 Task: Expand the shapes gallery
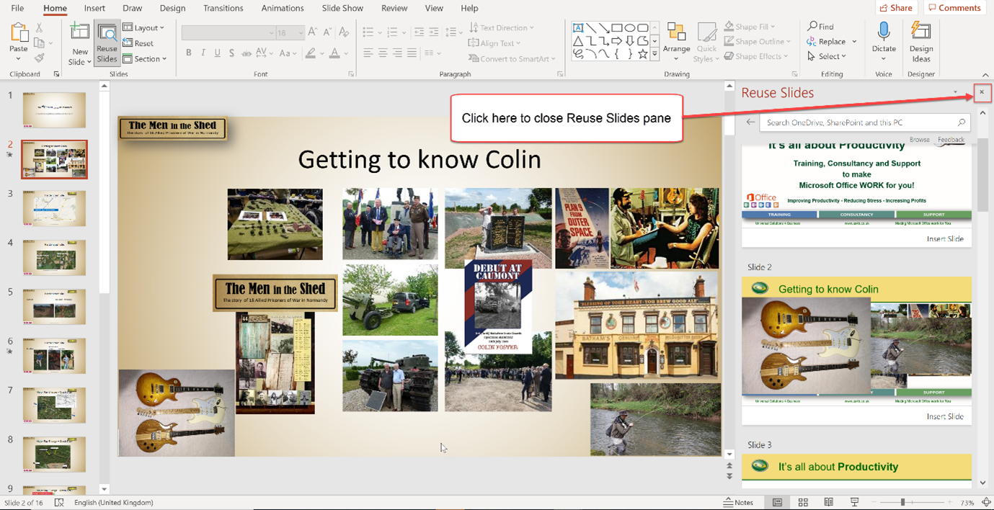[654, 55]
